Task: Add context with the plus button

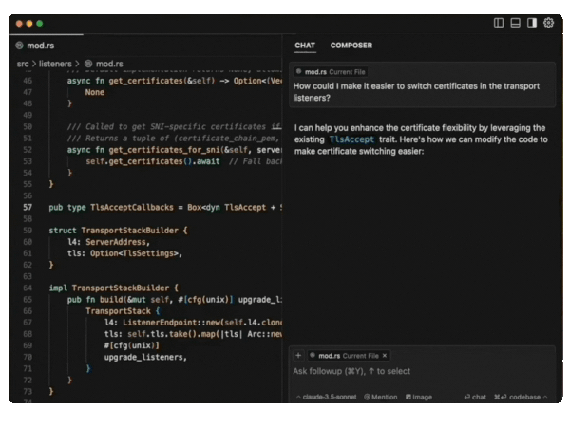Action: pyautogui.click(x=298, y=356)
